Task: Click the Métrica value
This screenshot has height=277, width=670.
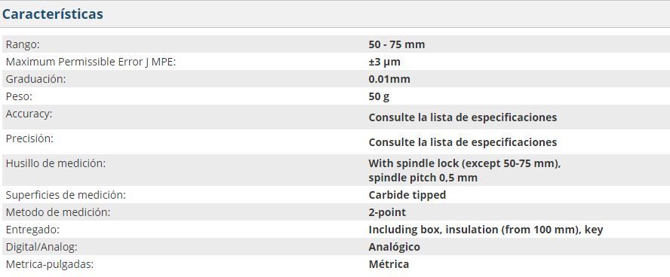Action: tap(389, 264)
